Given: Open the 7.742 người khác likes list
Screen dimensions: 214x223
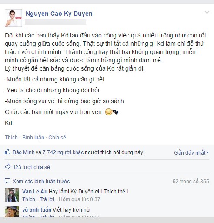Looking at the screenshot, I should [63, 152].
